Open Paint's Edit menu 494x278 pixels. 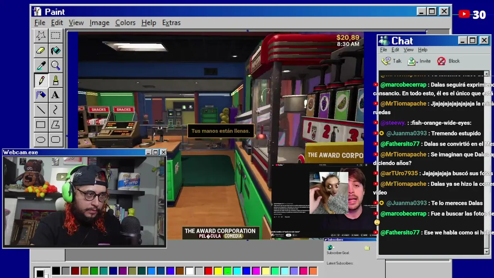tap(57, 23)
